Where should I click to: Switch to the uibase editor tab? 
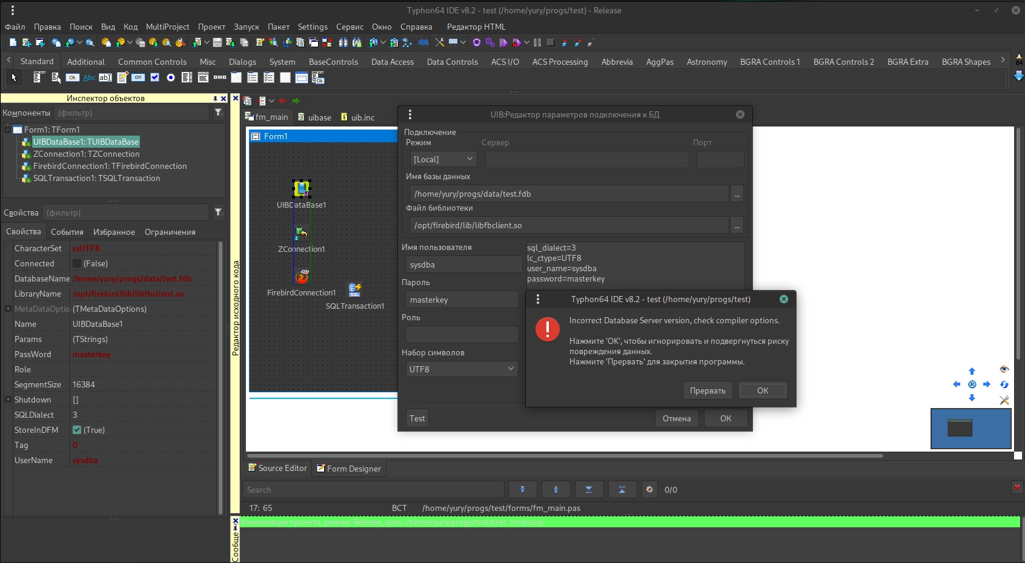315,117
